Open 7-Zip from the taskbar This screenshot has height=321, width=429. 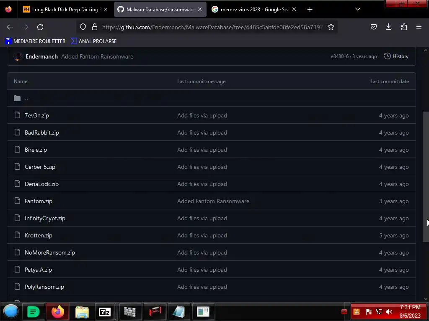pyautogui.click(x=104, y=312)
